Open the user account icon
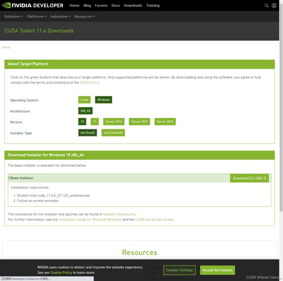The width and height of the screenshot is (283, 281). coord(274,5)
